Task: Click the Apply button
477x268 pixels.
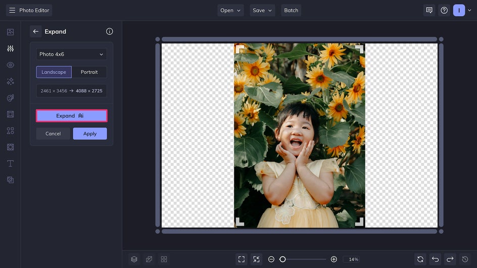Action: click(x=89, y=133)
